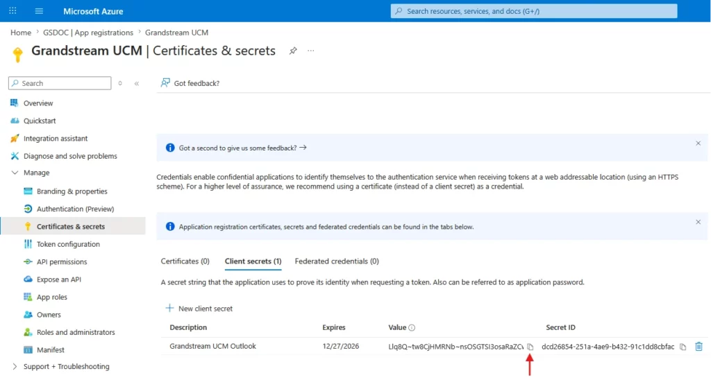Focus the sidebar Search field

(x=60, y=83)
